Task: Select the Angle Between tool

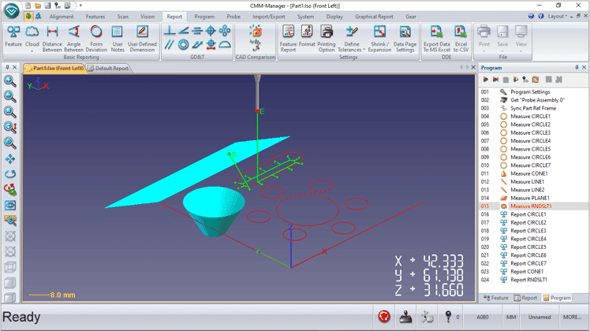Action: point(74,39)
